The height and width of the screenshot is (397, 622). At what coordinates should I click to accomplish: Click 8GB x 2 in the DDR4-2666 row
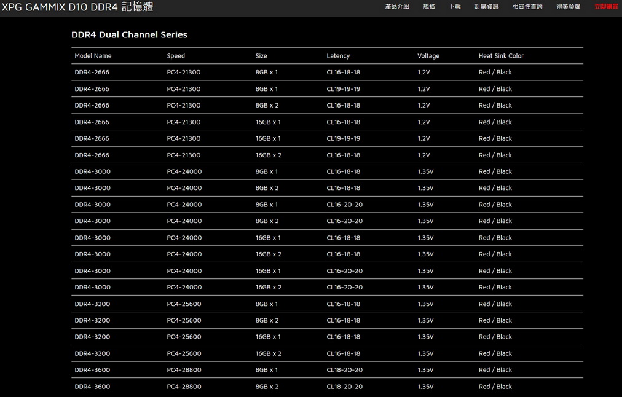[267, 106]
